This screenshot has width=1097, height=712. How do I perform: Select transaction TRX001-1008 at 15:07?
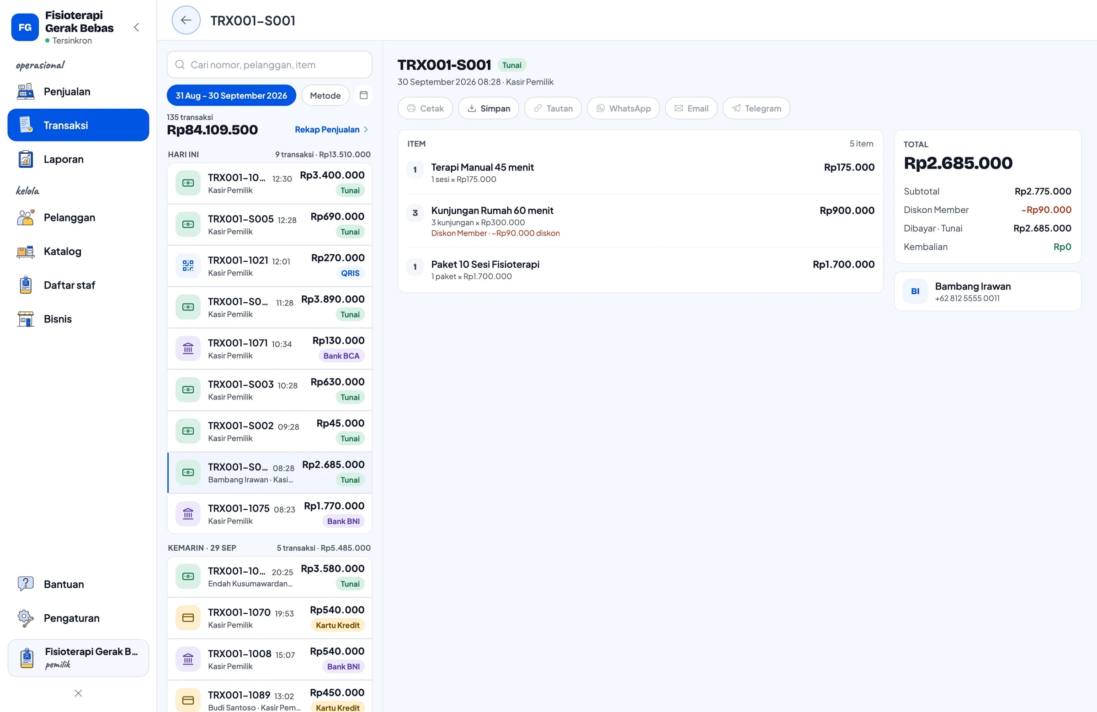[x=270, y=659]
